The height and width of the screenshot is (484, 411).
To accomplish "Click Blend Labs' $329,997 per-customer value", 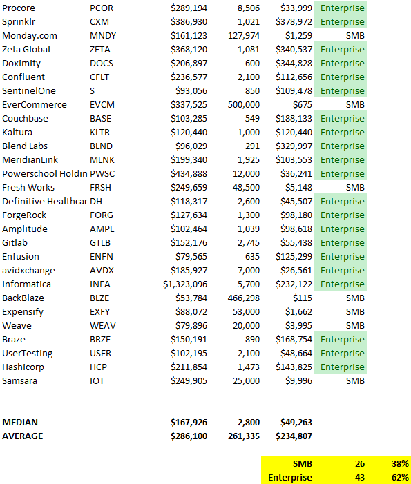I will [294, 146].
